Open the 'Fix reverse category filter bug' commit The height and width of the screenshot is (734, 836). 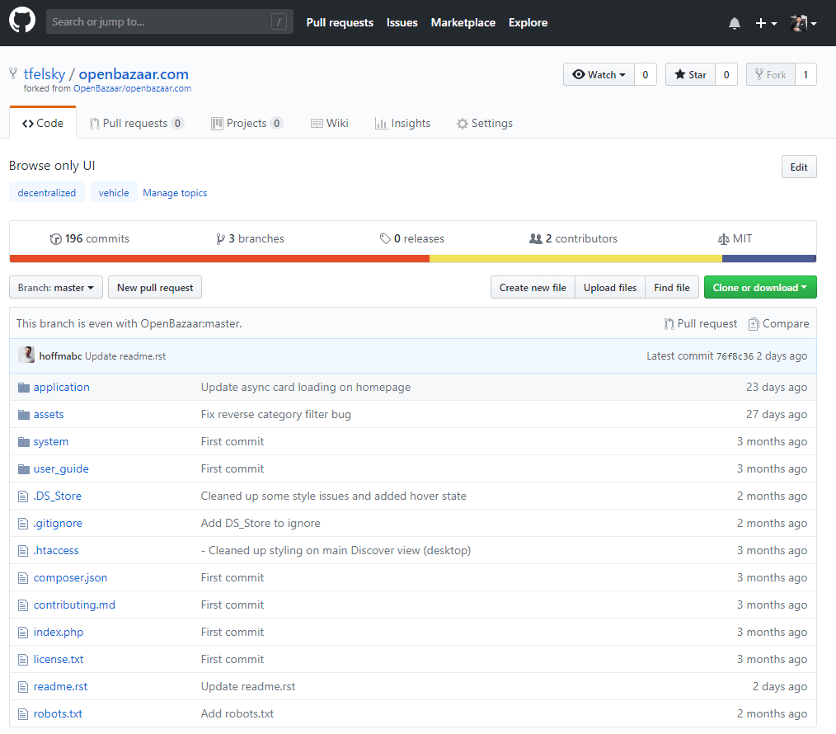(275, 415)
